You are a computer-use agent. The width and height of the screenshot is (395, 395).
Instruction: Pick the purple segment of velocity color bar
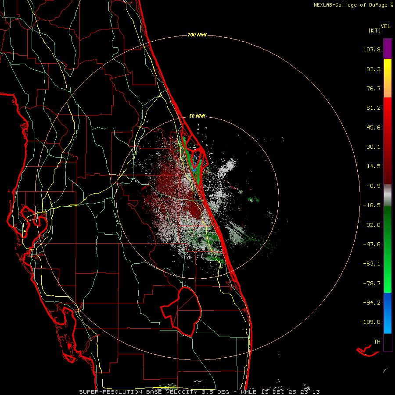click(x=388, y=49)
